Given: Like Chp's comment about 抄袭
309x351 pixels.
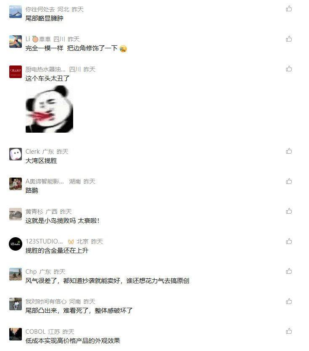Looking at the screenshot, I should (289, 271).
